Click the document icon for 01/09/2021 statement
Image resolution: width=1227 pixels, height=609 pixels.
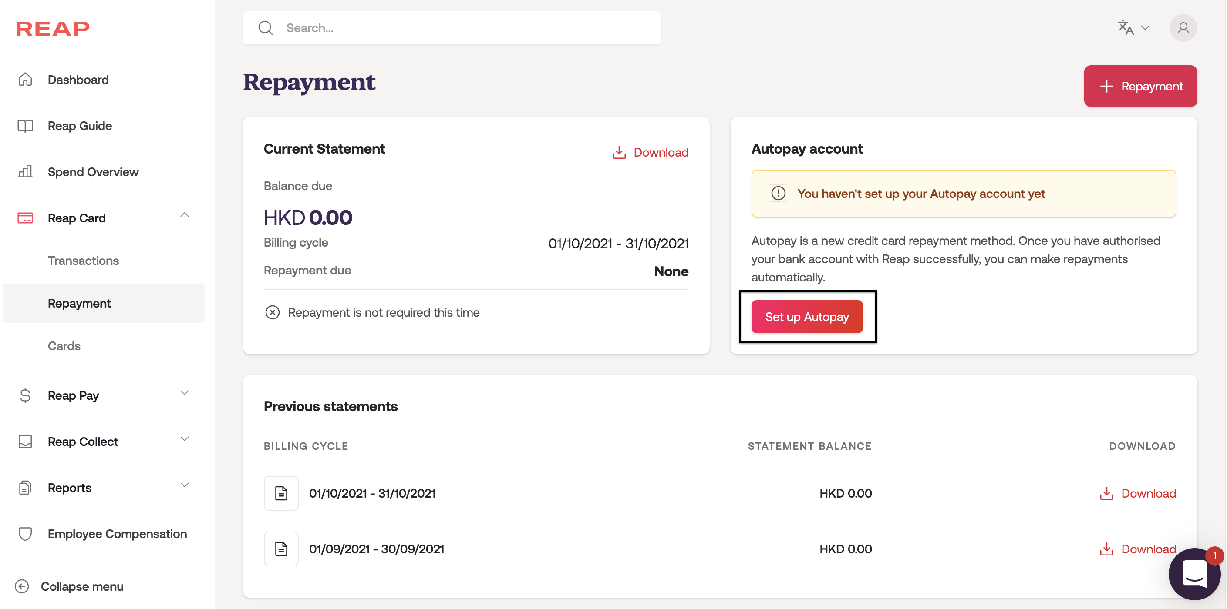coord(281,549)
